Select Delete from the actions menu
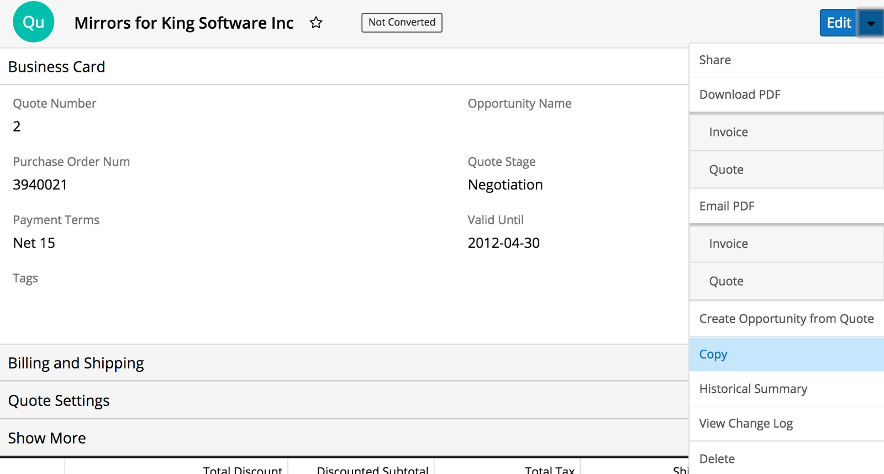This screenshot has width=884, height=474. pos(717,459)
